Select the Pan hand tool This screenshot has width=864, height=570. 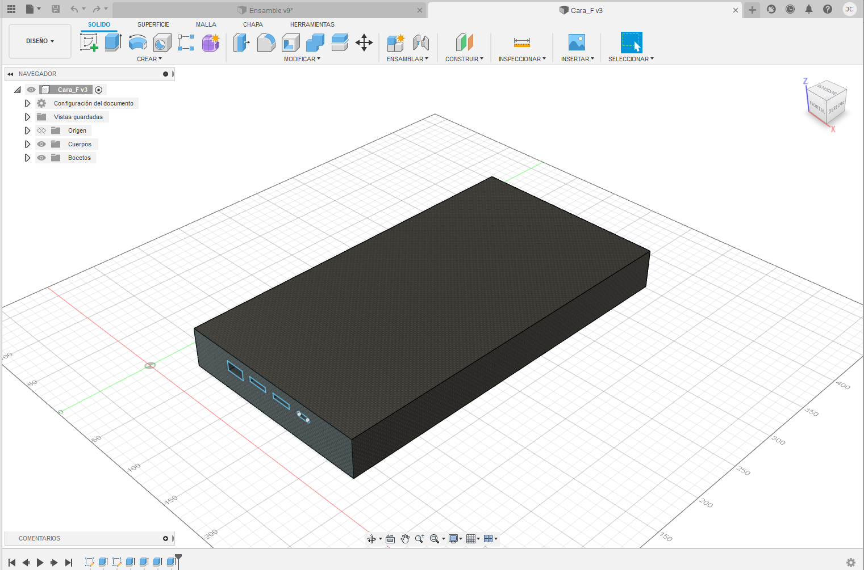[405, 539]
